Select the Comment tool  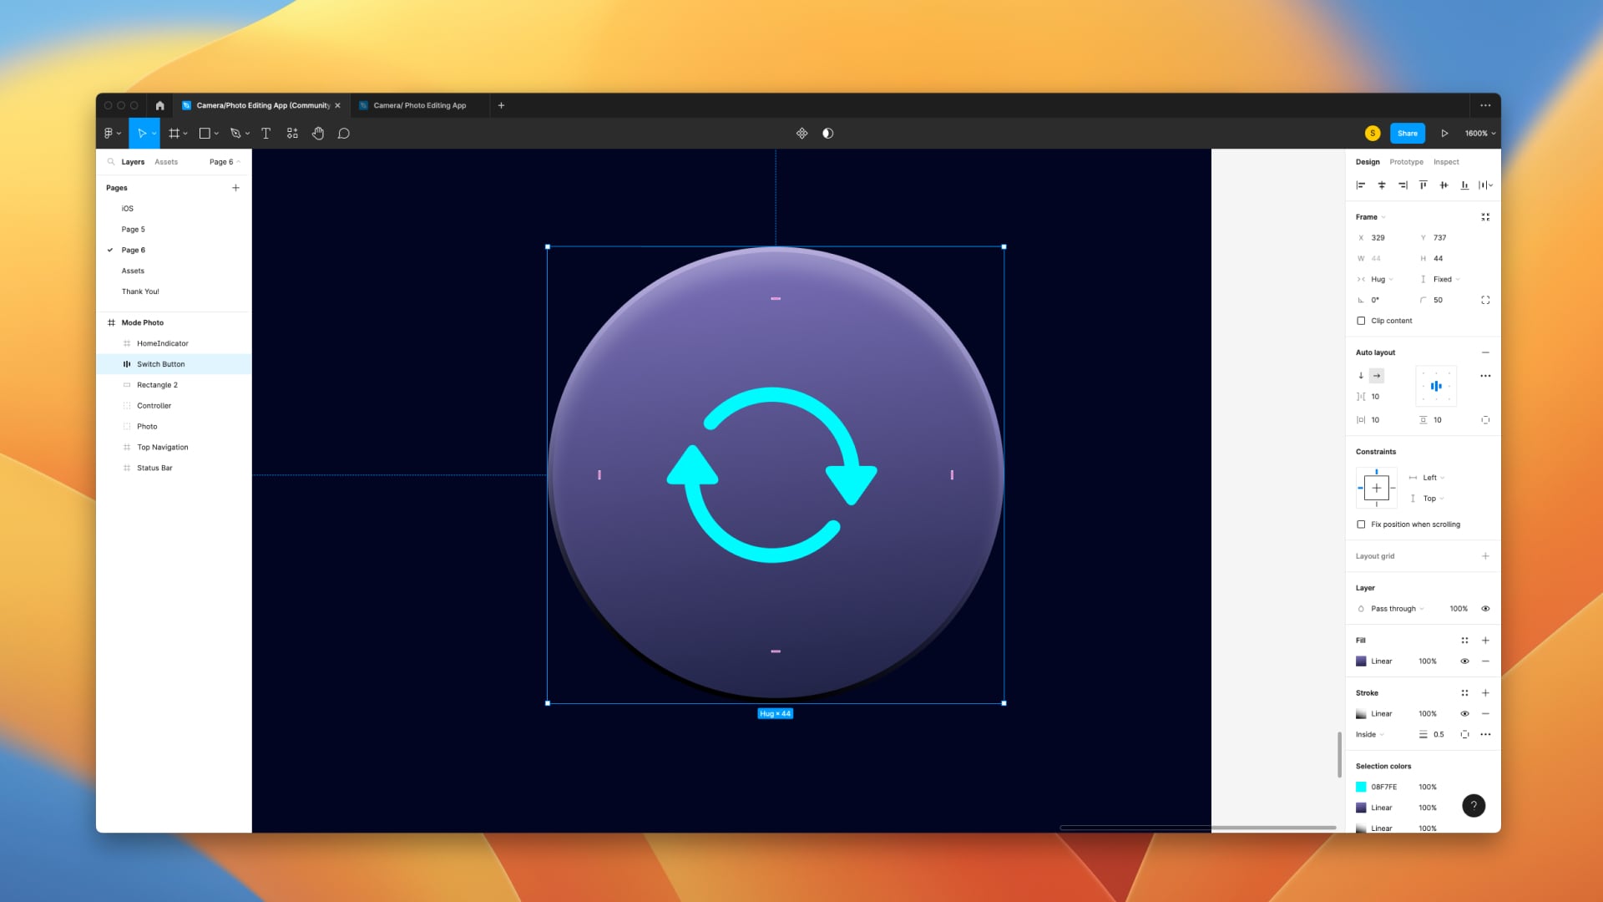point(343,134)
